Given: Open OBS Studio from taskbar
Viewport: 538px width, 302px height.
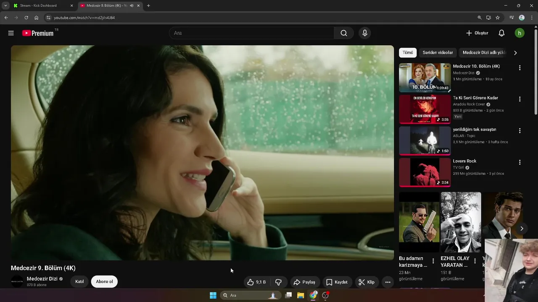Looking at the screenshot, I should click(x=325, y=295).
